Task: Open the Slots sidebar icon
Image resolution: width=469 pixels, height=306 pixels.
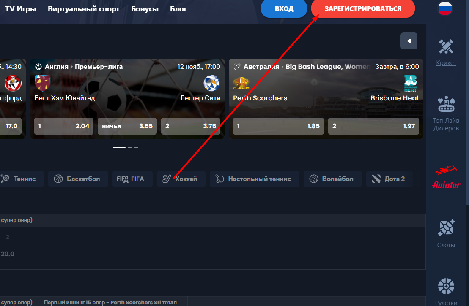Action: click(x=446, y=228)
